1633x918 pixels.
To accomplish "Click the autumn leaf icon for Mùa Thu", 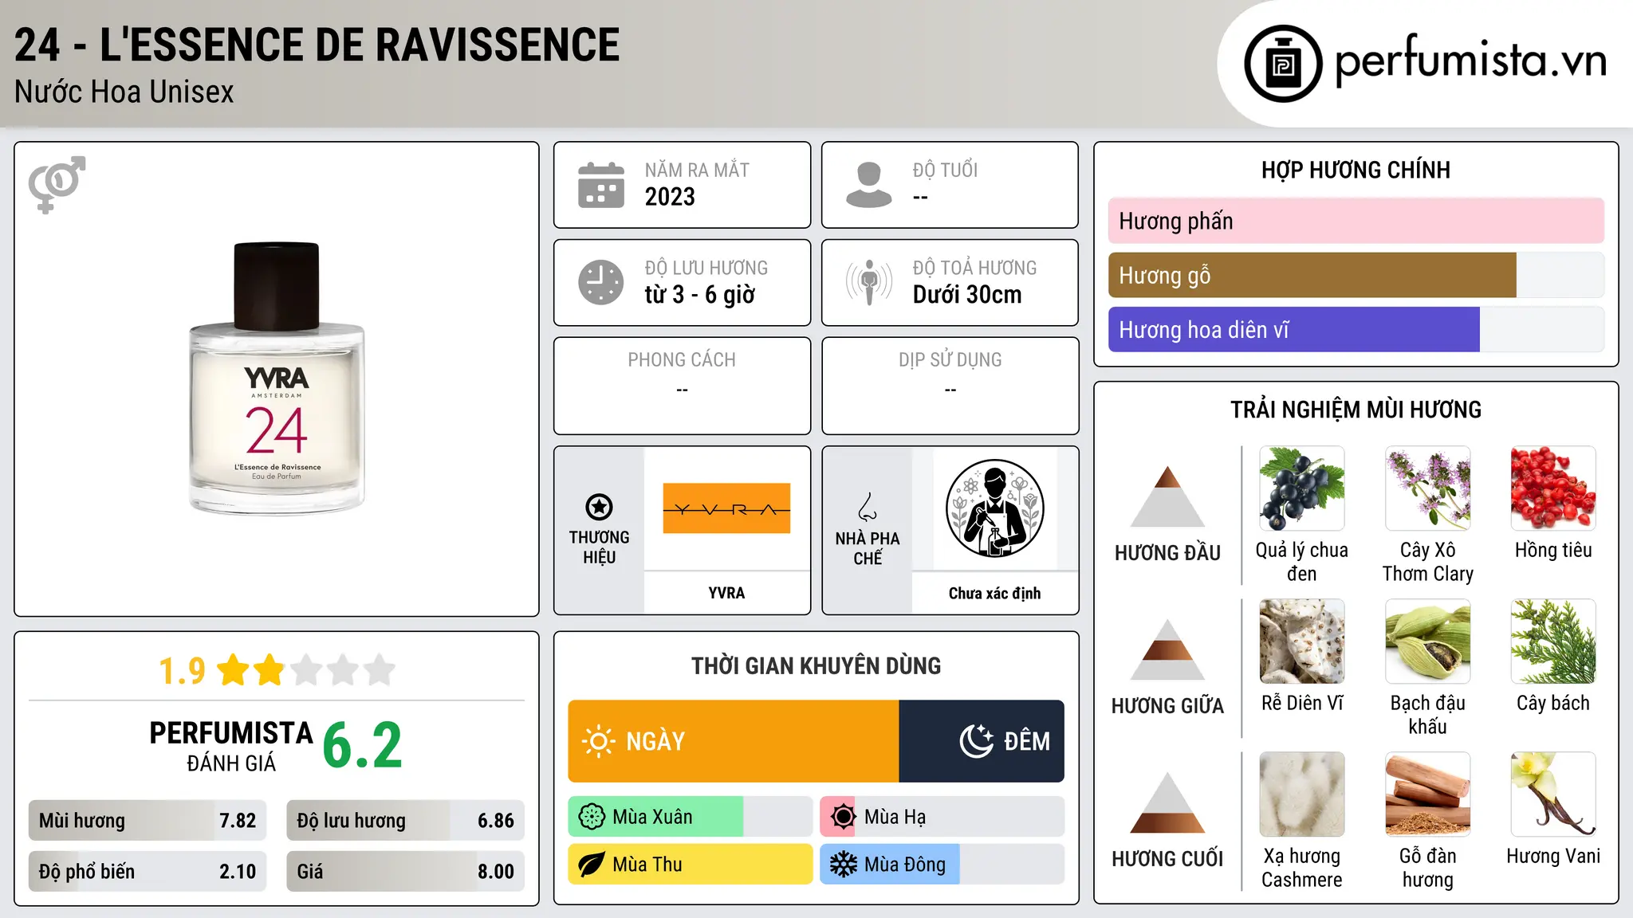I will (592, 865).
